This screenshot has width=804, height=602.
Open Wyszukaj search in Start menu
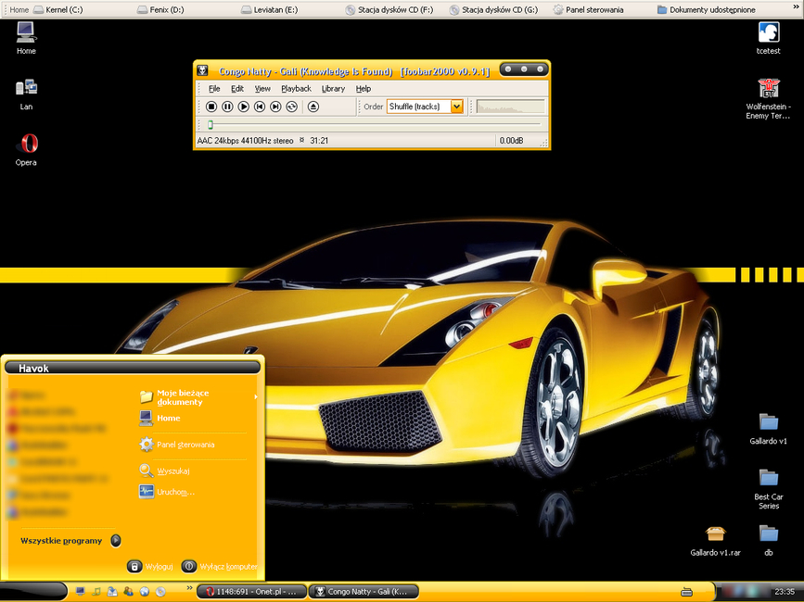coord(164,470)
